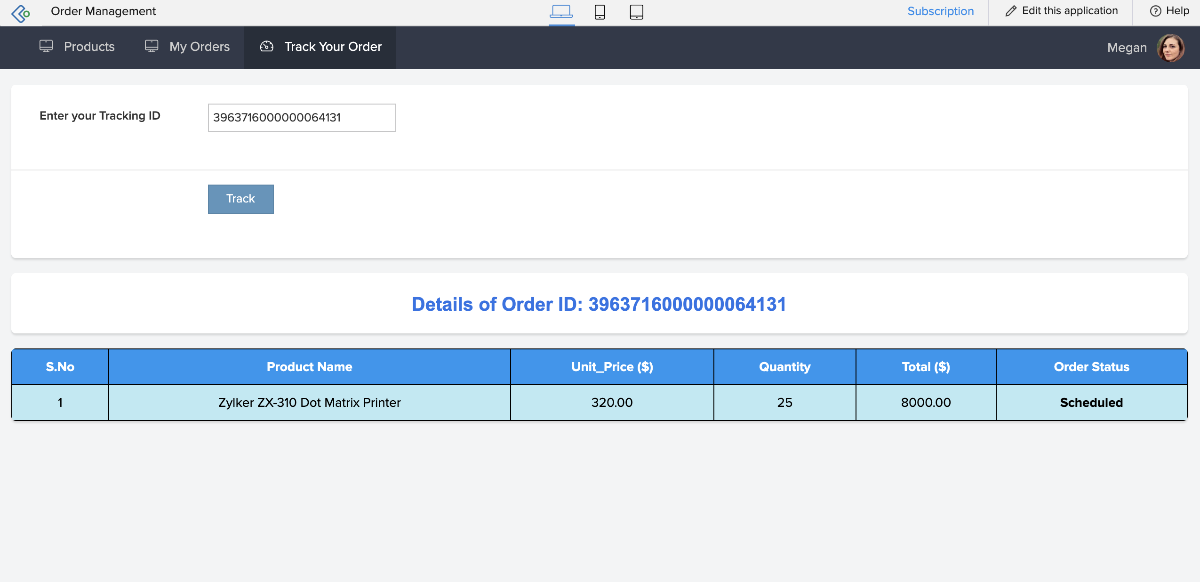
Task: Select the Zylker ZX-310 product name cell
Action: pyautogui.click(x=309, y=402)
